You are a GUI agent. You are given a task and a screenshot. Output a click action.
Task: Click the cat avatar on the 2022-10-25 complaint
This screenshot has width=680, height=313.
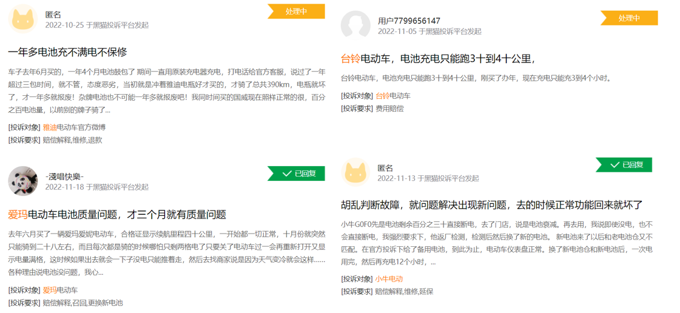(23, 19)
